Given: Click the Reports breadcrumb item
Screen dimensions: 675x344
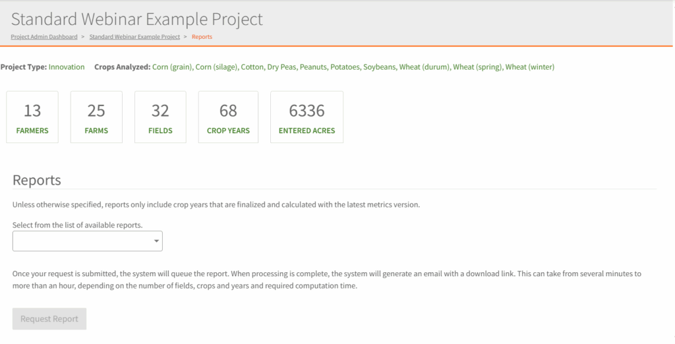Looking at the screenshot, I should [202, 37].
